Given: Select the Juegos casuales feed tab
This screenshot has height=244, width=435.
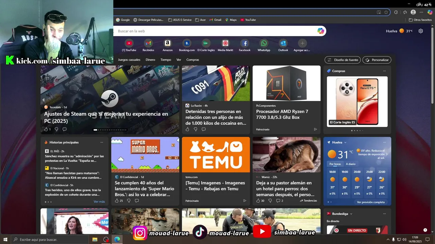Looking at the screenshot, I should [129, 60].
